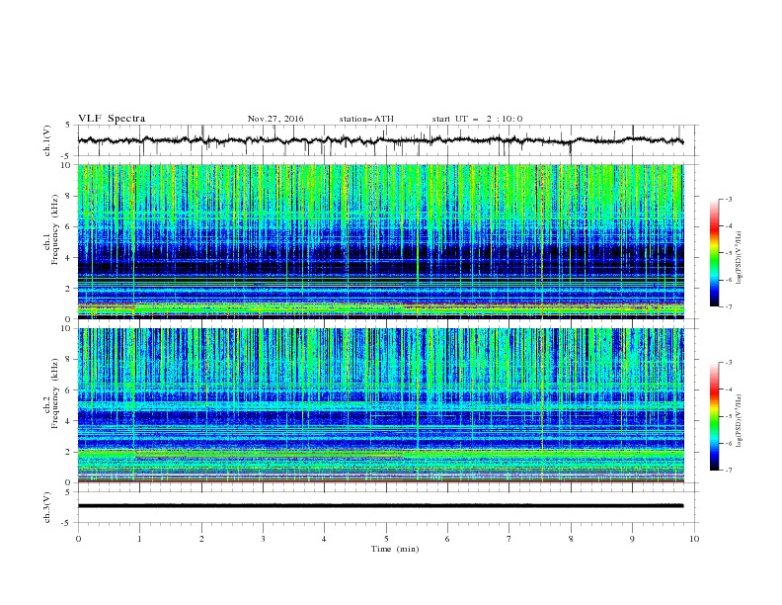
Task: Click the 'log(PSD)(V²/Hz)' label beside ch.1 colorbar
Action: 740,258
